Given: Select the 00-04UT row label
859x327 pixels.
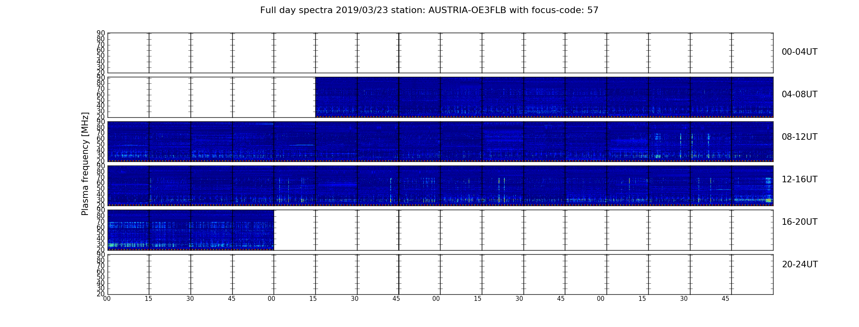Looking at the screenshot, I should [x=799, y=52].
